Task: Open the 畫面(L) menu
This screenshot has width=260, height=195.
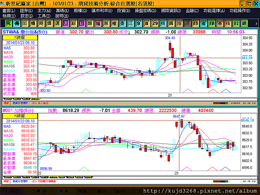Action: click(9, 11)
